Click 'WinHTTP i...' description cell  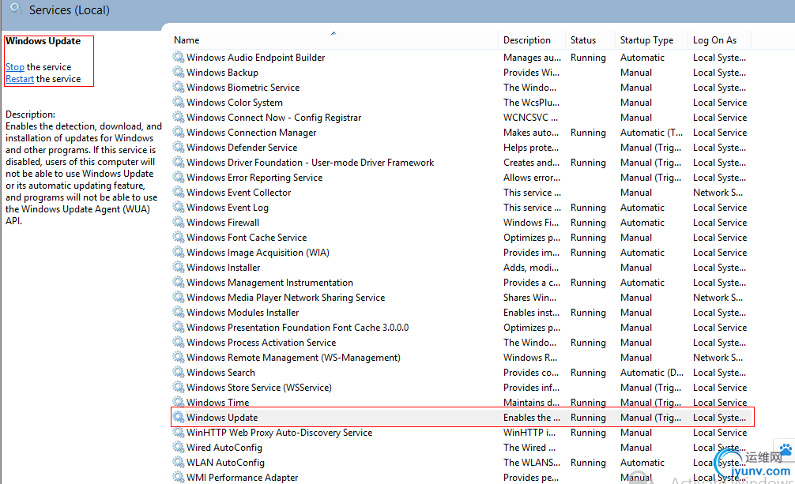[529, 433]
